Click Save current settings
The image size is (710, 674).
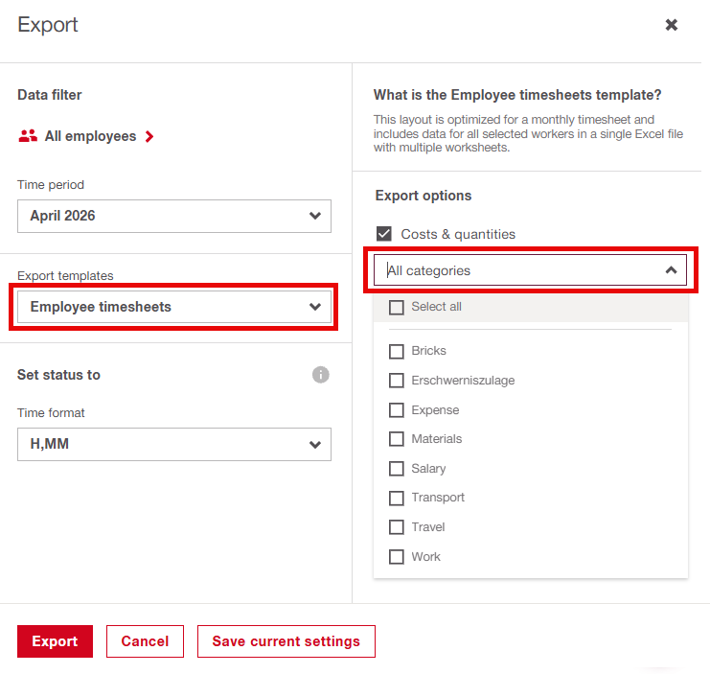click(286, 641)
